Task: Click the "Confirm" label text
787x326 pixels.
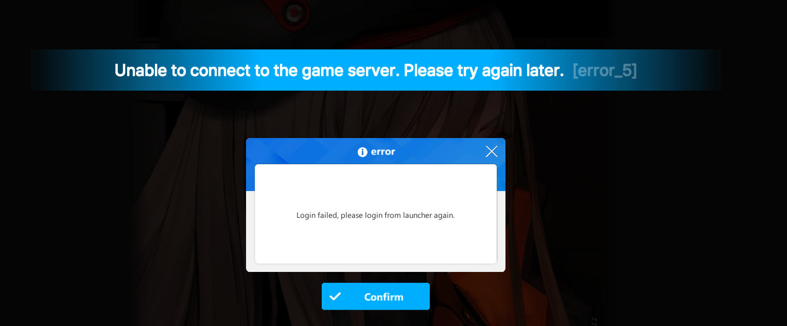Action: [383, 297]
